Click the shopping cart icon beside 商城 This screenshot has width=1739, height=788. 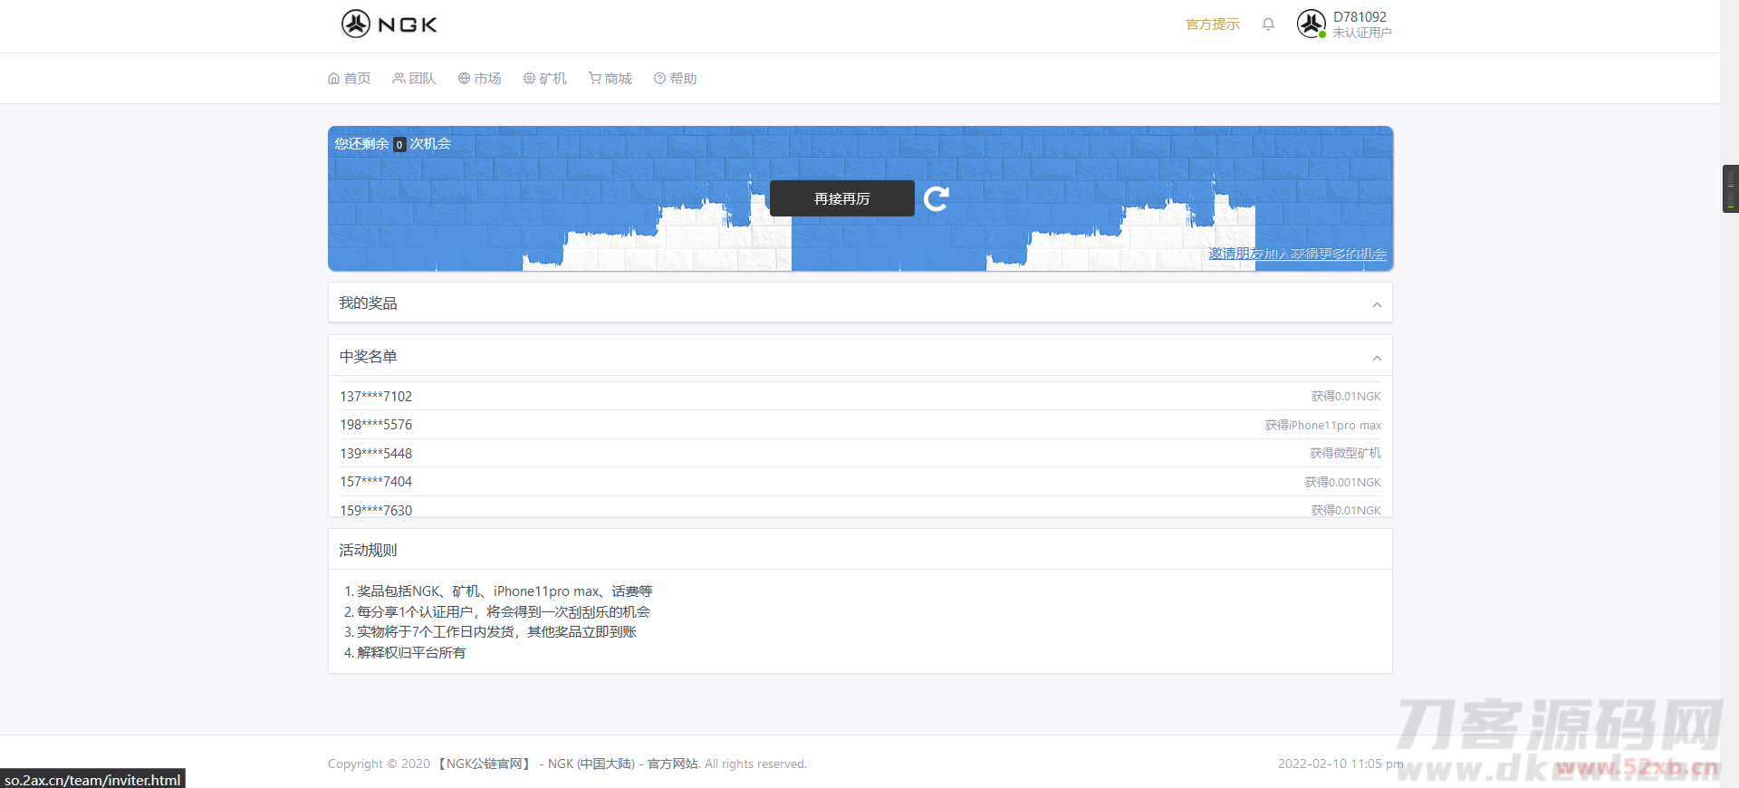point(594,79)
